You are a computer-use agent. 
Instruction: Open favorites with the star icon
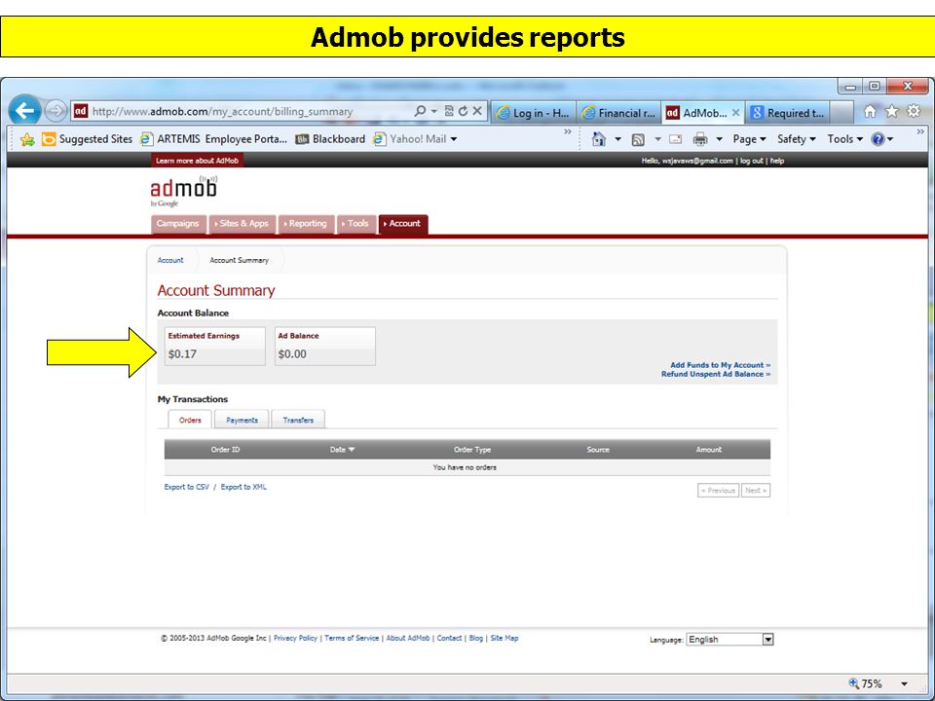coord(891,111)
